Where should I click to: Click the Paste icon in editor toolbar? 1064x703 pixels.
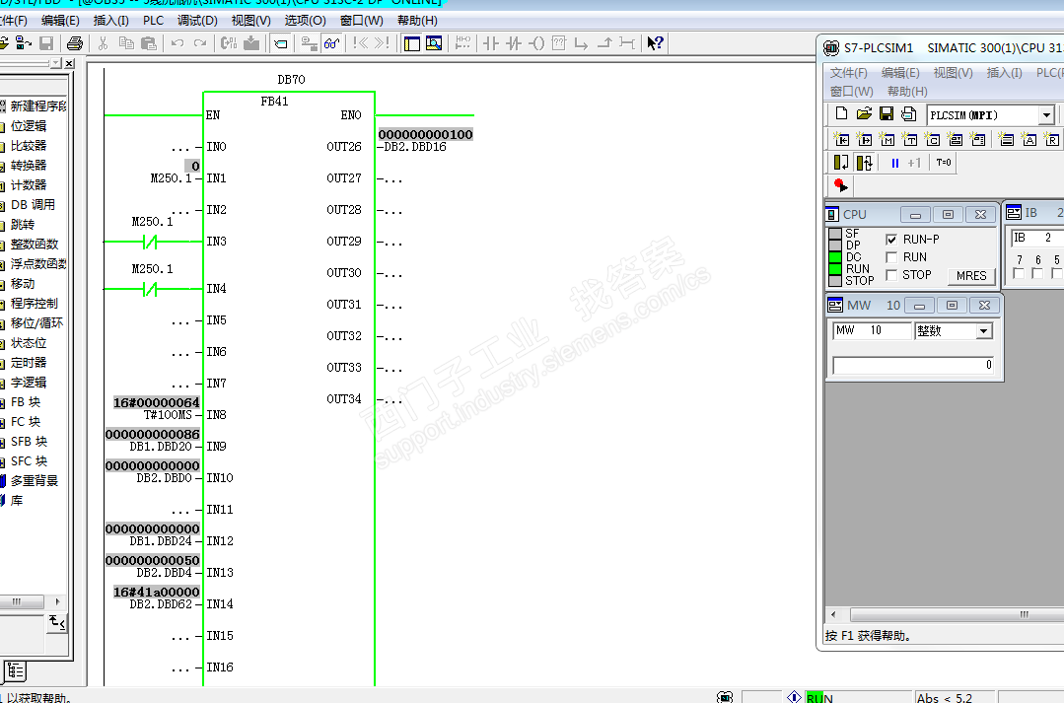(149, 43)
